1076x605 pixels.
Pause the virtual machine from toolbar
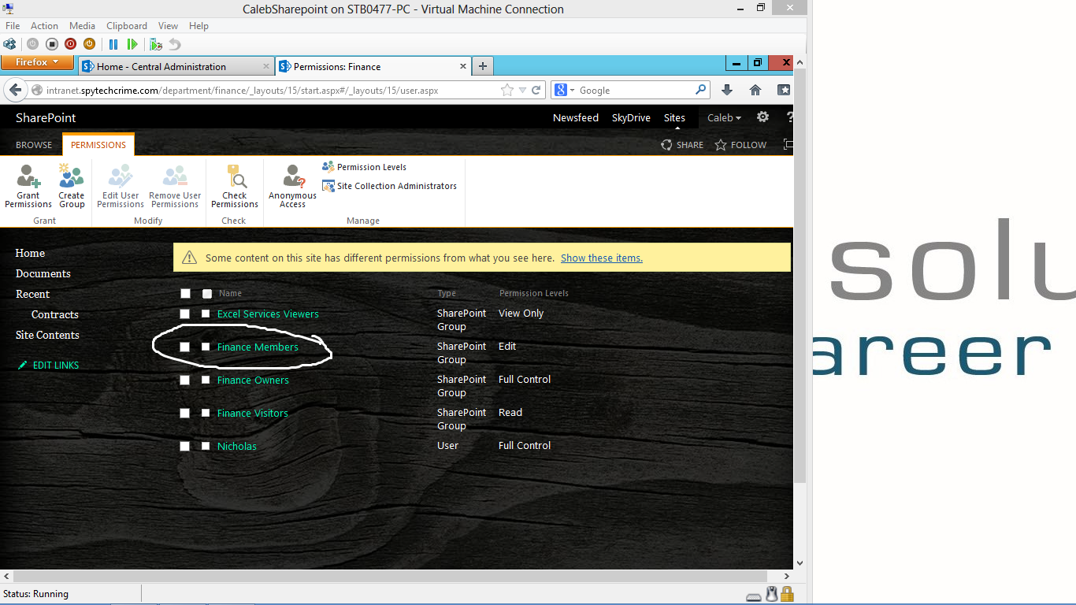113,45
